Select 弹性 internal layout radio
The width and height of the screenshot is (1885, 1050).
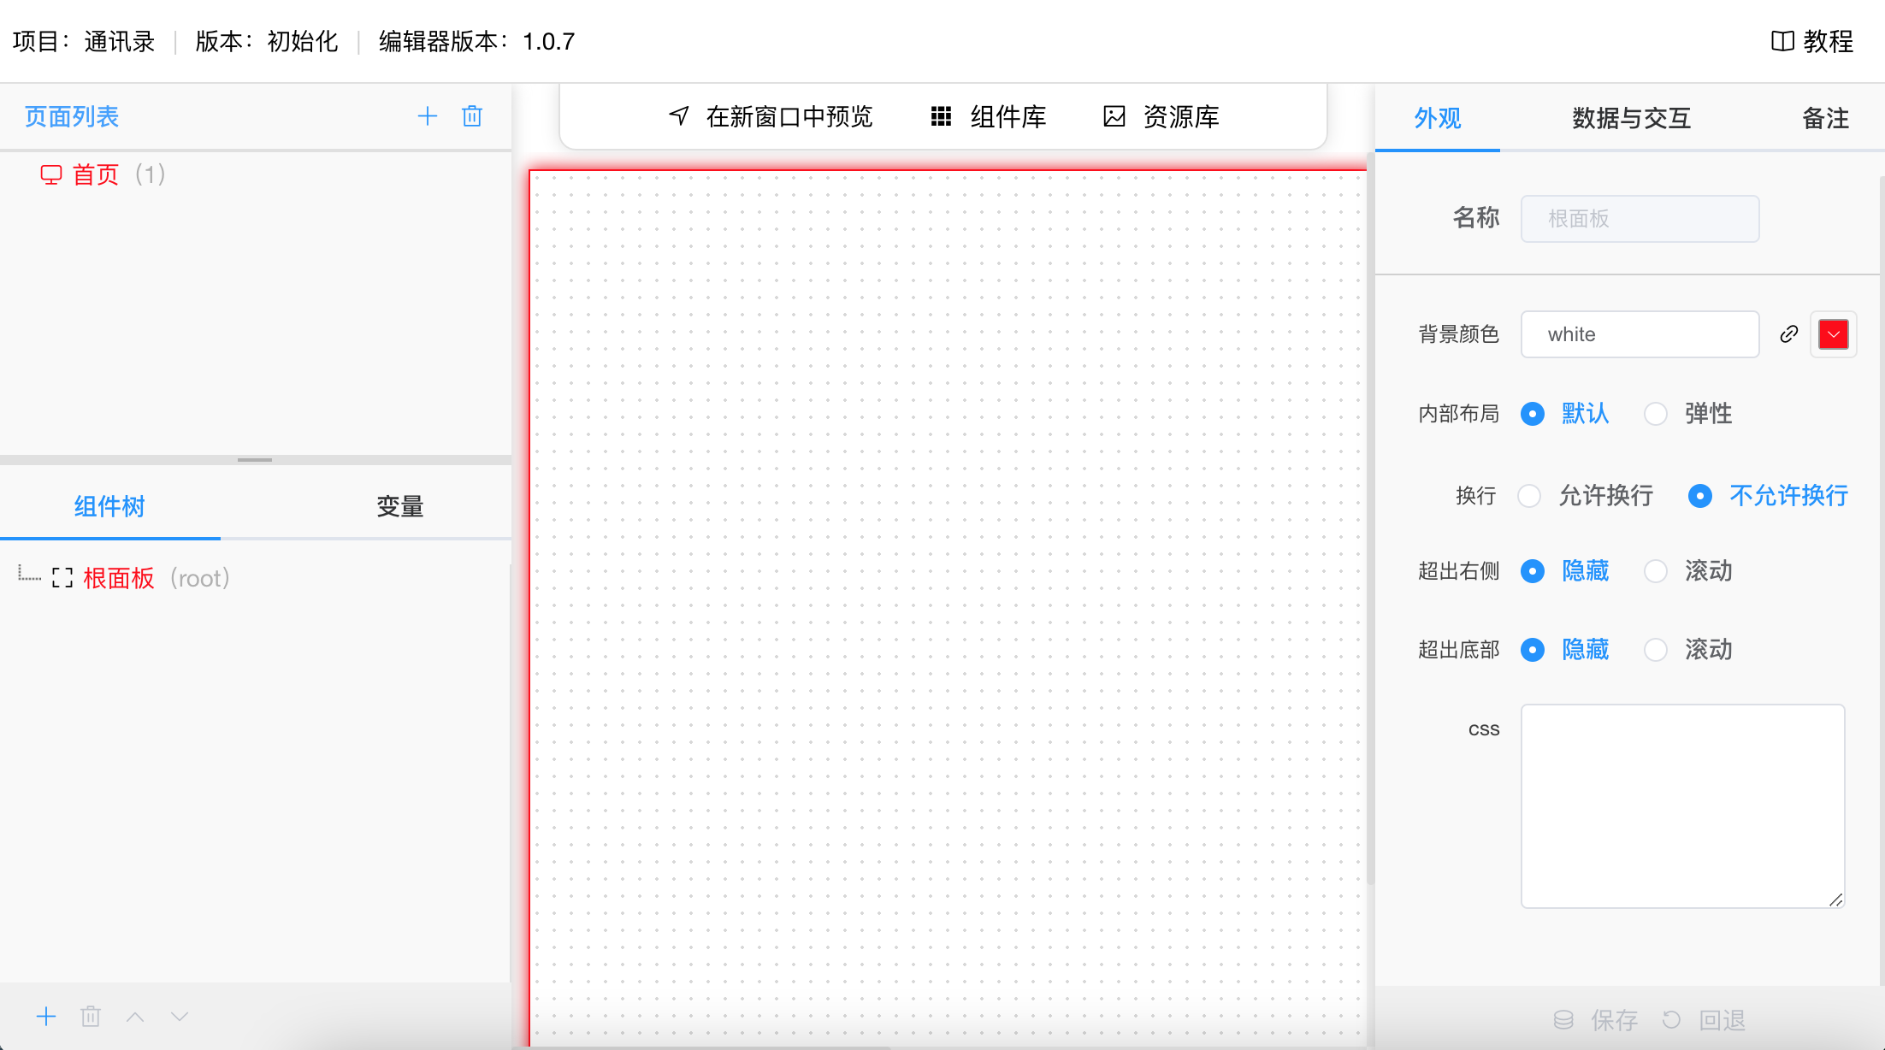click(1656, 414)
